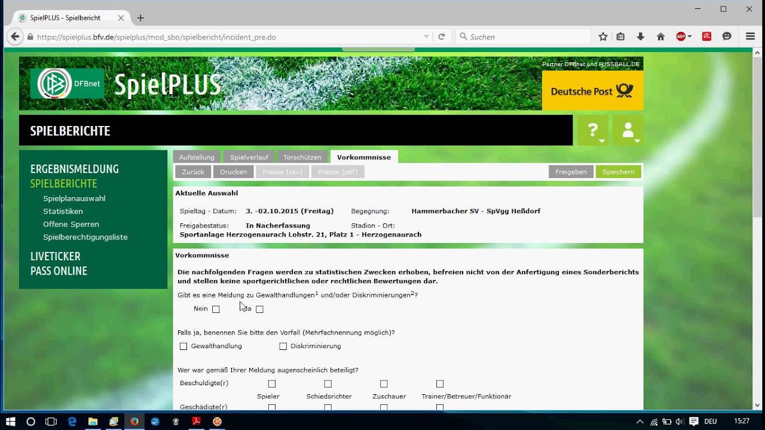Switch to the Torschützen tab

pos(302,157)
